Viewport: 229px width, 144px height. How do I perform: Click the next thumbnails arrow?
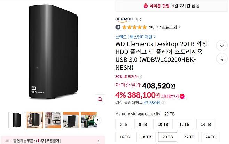[x=97, y=120]
